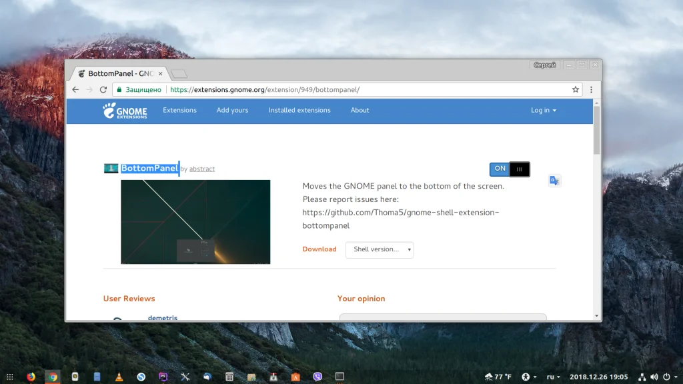Image resolution: width=683 pixels, height=384 pixels.
Task: Click the Chrome icon in the panel
Action: tap(53, 377)
